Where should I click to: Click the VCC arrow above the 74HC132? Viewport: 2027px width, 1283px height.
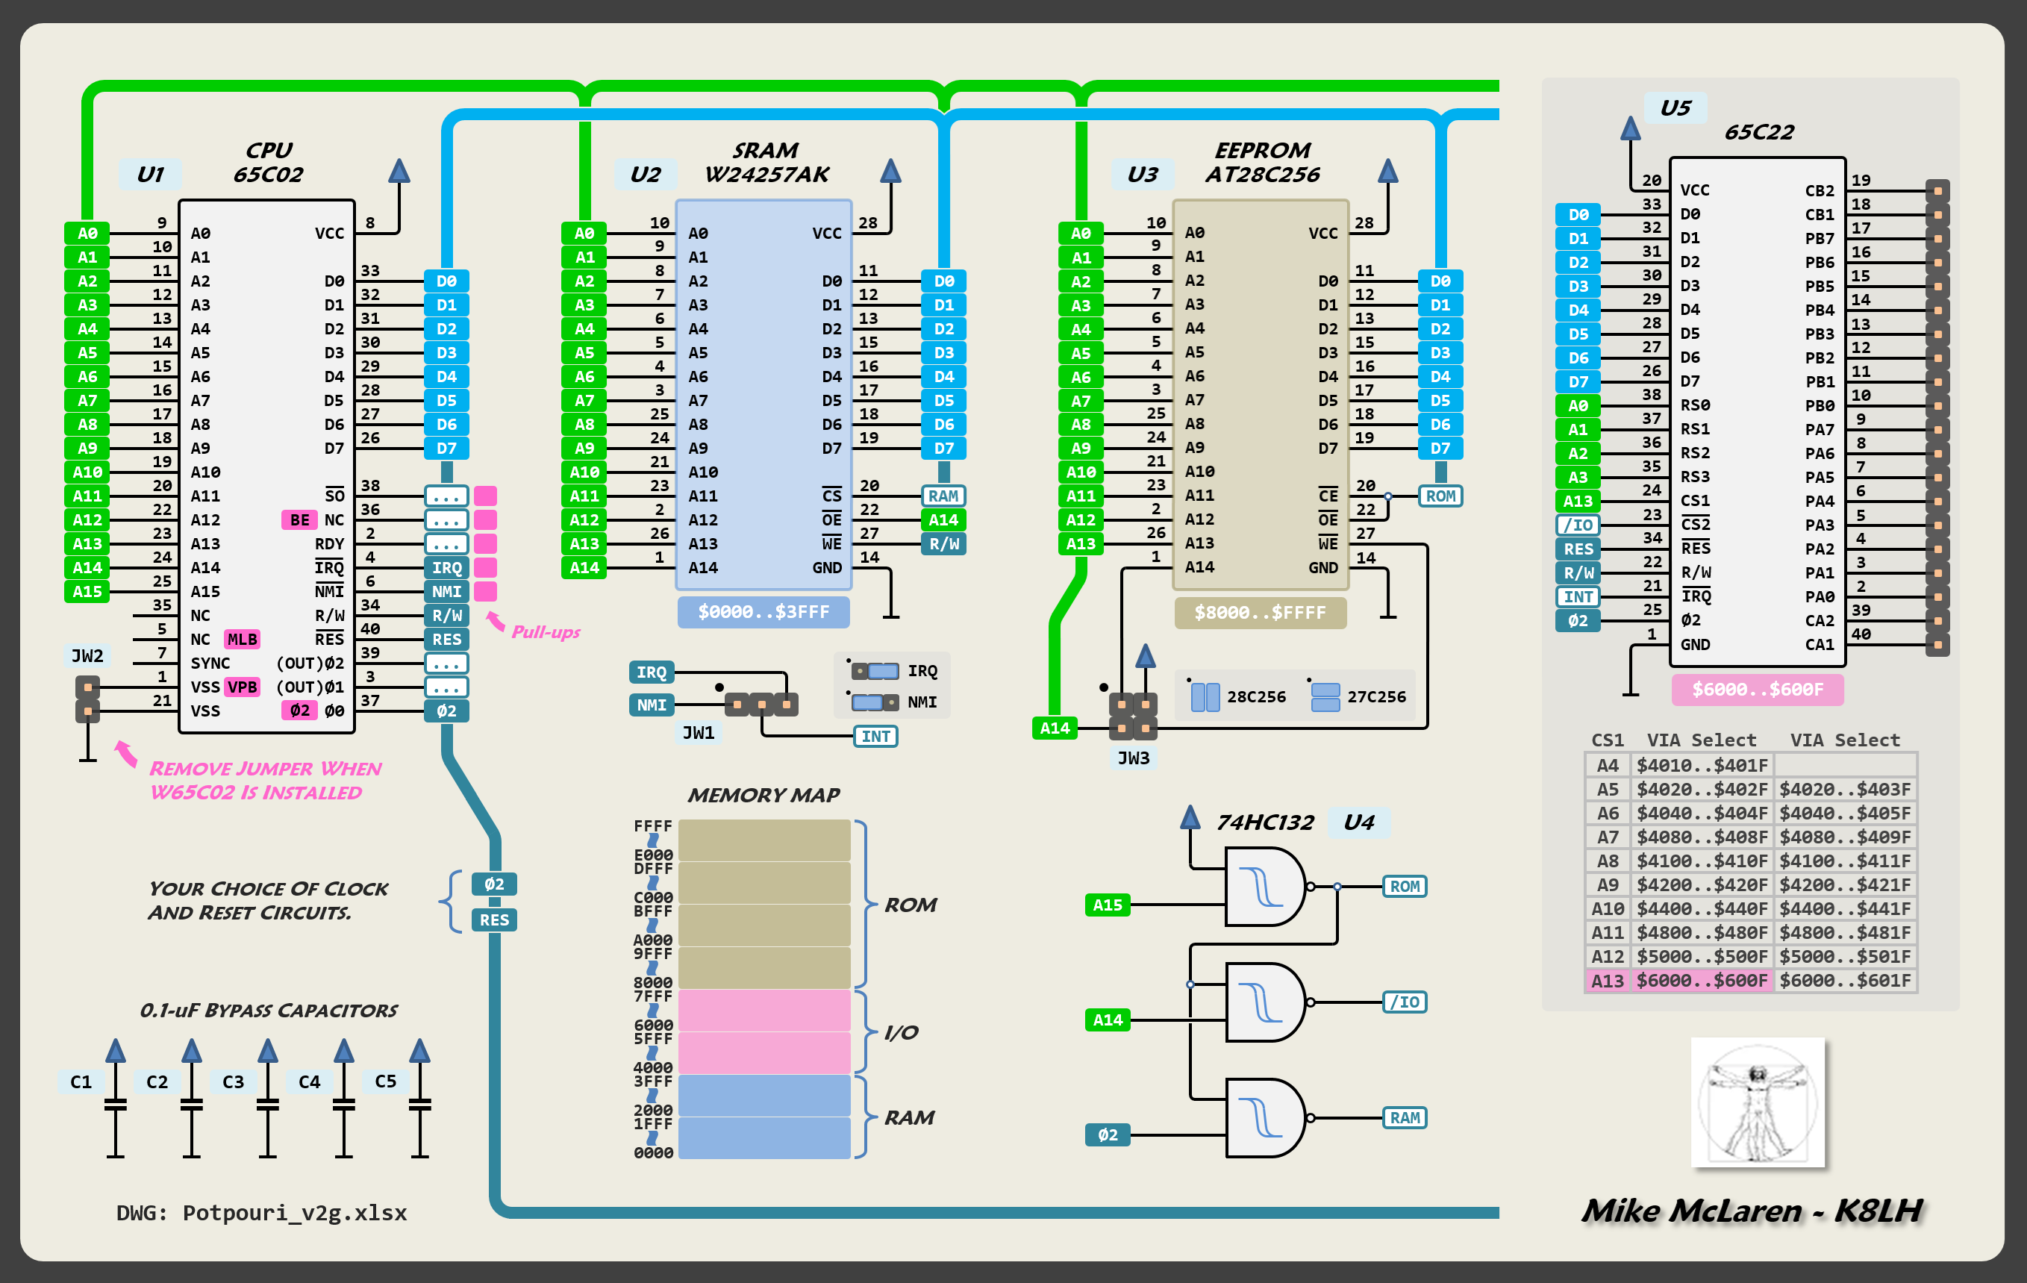[x=1190, y=817]
